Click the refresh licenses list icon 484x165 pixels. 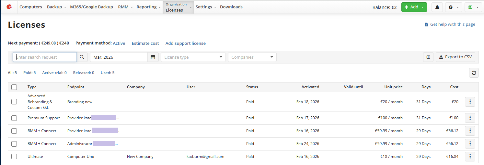click(474, 73)
